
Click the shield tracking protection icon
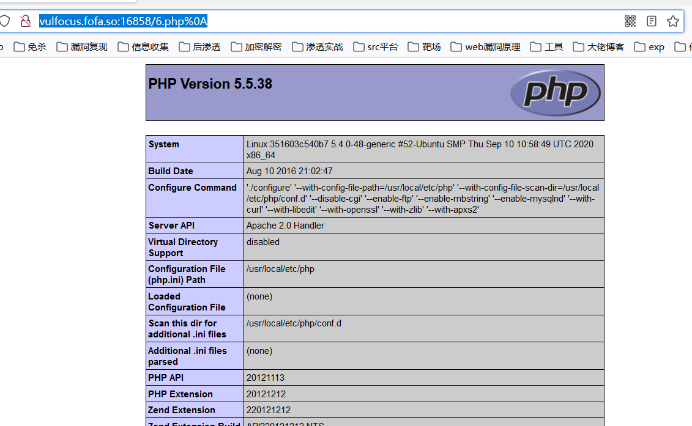click(x=4, y=21)
